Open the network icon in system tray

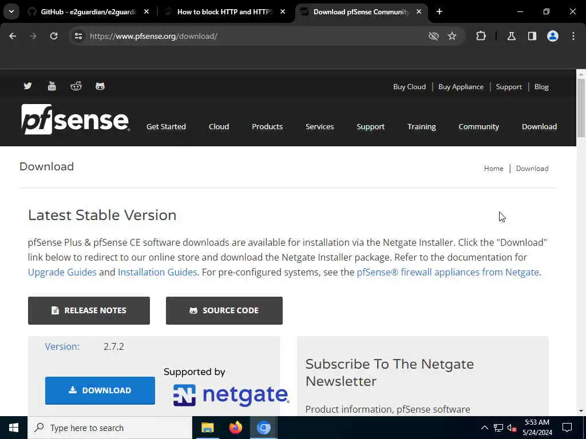pyautogui.click(x=498, y=428)
